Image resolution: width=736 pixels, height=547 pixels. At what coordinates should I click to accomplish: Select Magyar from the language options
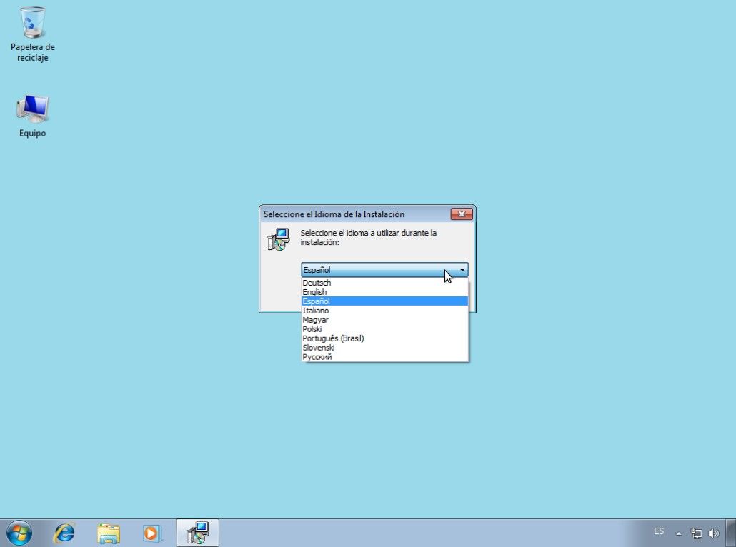[315, 320]
